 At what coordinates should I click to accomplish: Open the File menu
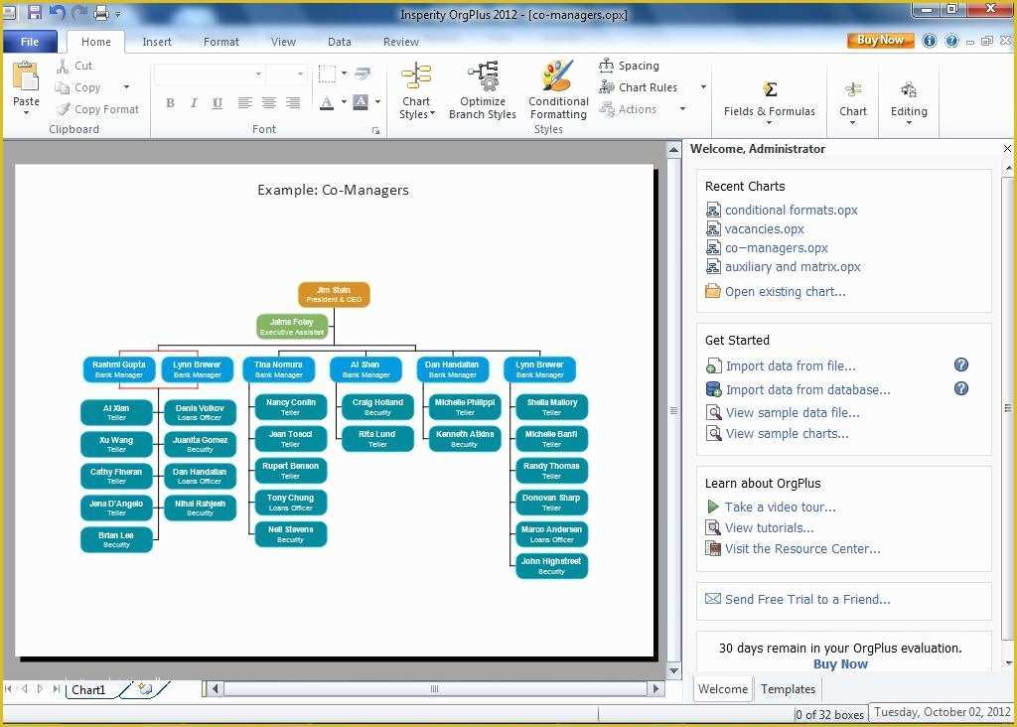tap(30, 42)
